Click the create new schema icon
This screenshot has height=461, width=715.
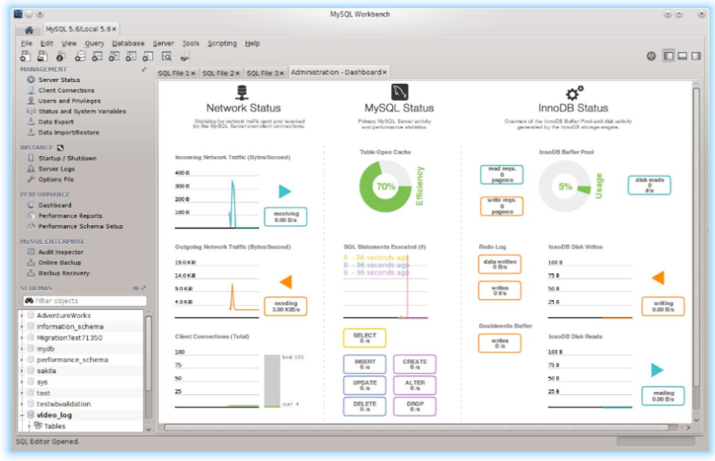(81, 56)
